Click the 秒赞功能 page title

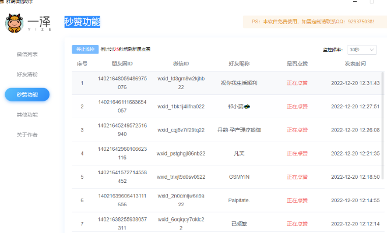(x=82, y=22)
